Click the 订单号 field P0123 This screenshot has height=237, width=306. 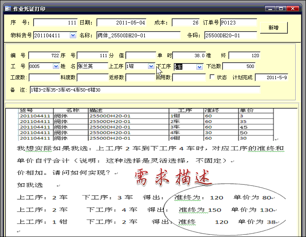point(239,22)
